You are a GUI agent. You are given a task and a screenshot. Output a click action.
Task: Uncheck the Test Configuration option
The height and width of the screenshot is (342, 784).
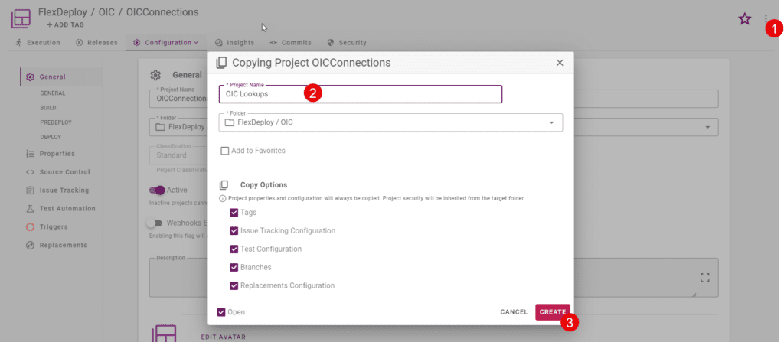coord(234,249)
